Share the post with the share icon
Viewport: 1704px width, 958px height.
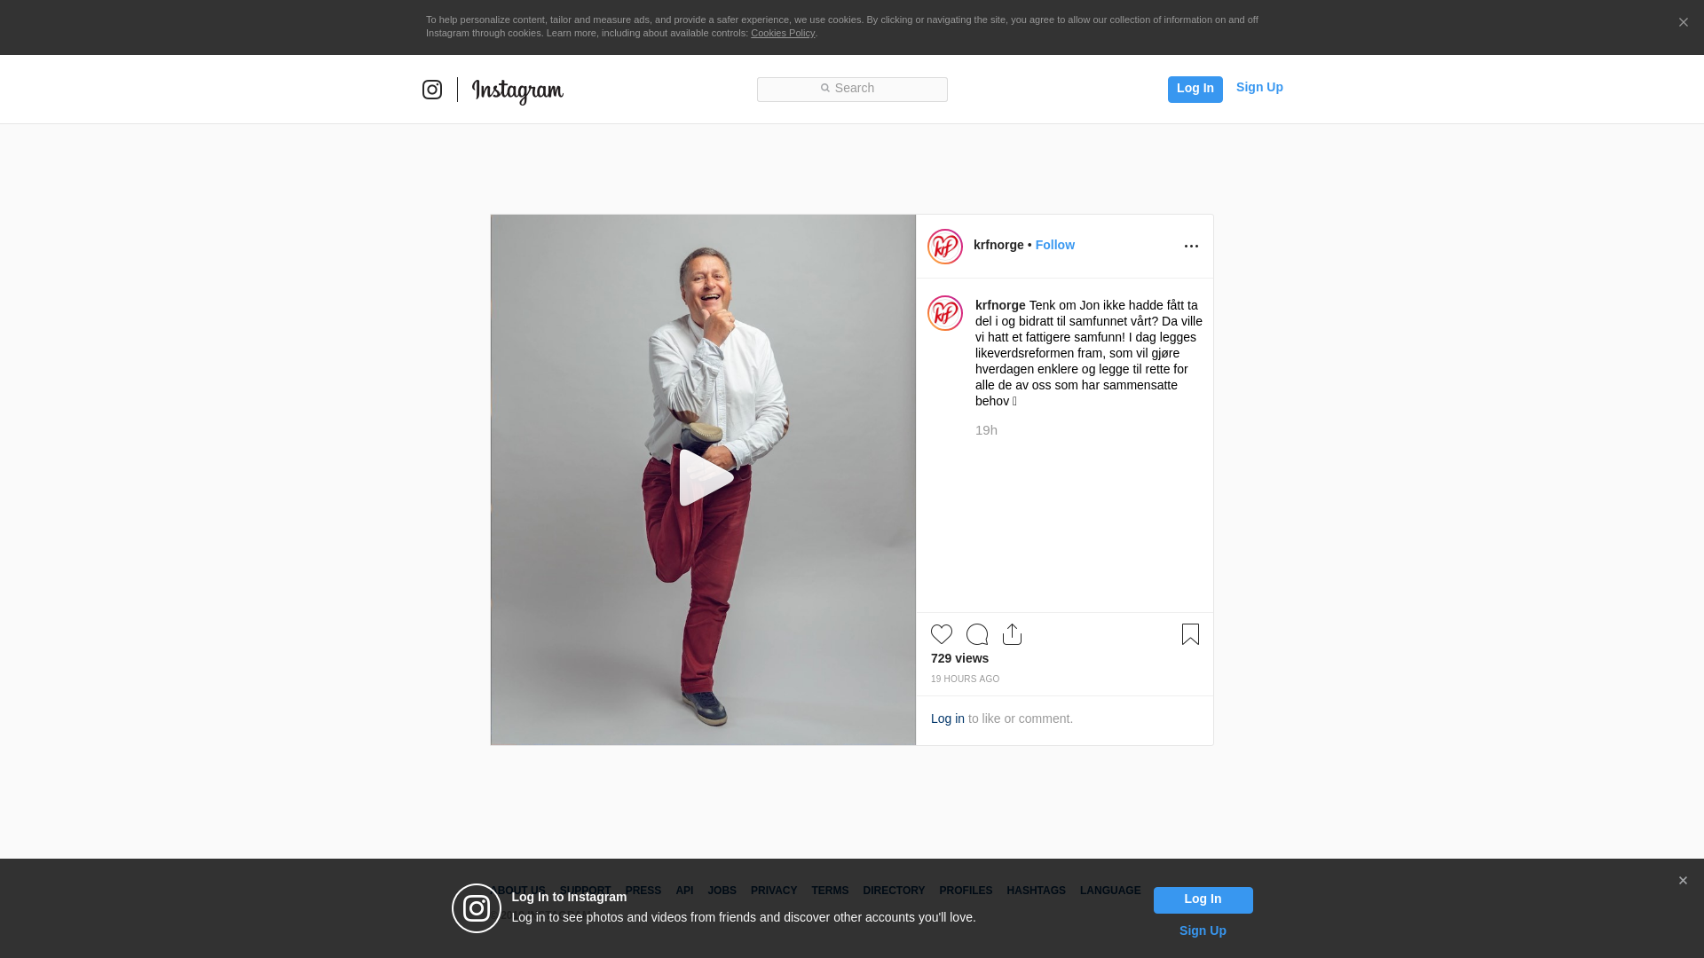tap(1013, 634)
